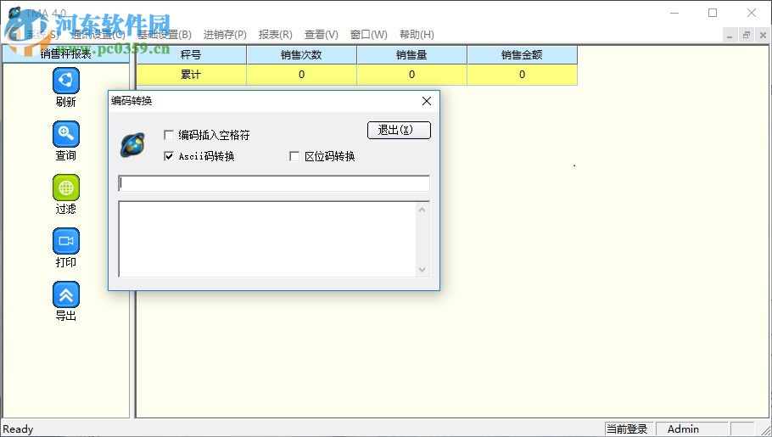Select the 累计 row cell
The height and width of the screenshot is (437, 772).
[191, 75]
